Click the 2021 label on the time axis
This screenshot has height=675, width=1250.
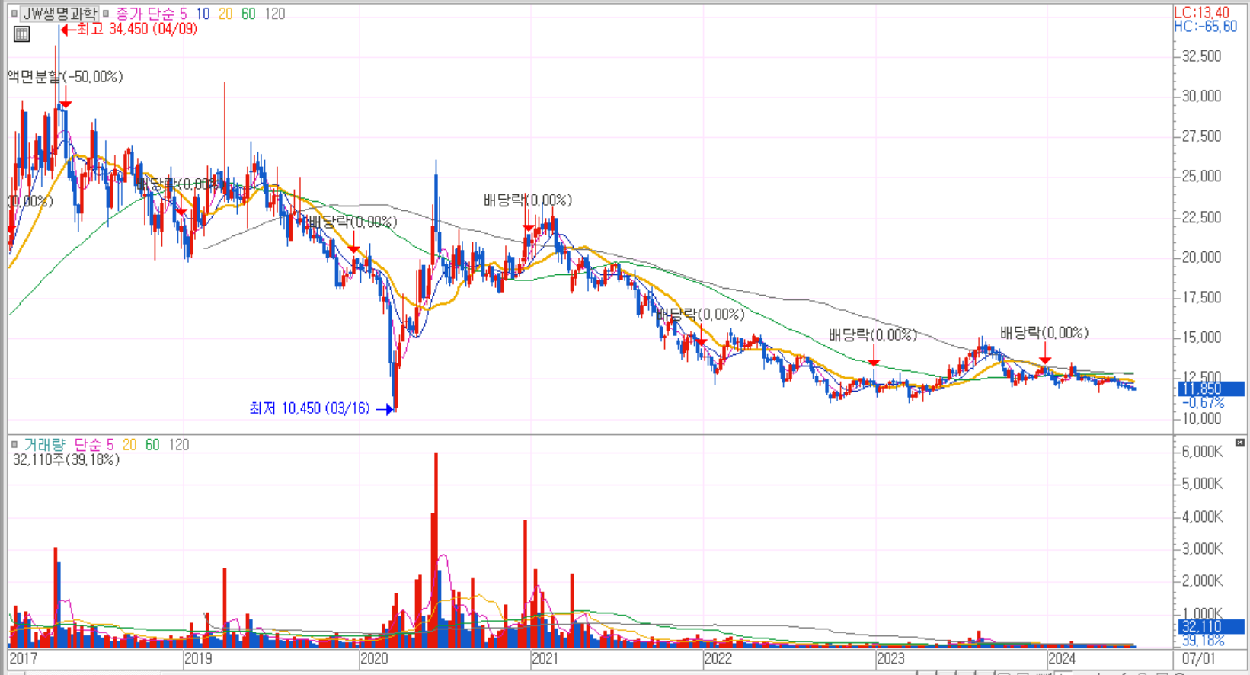pos(545,658)
